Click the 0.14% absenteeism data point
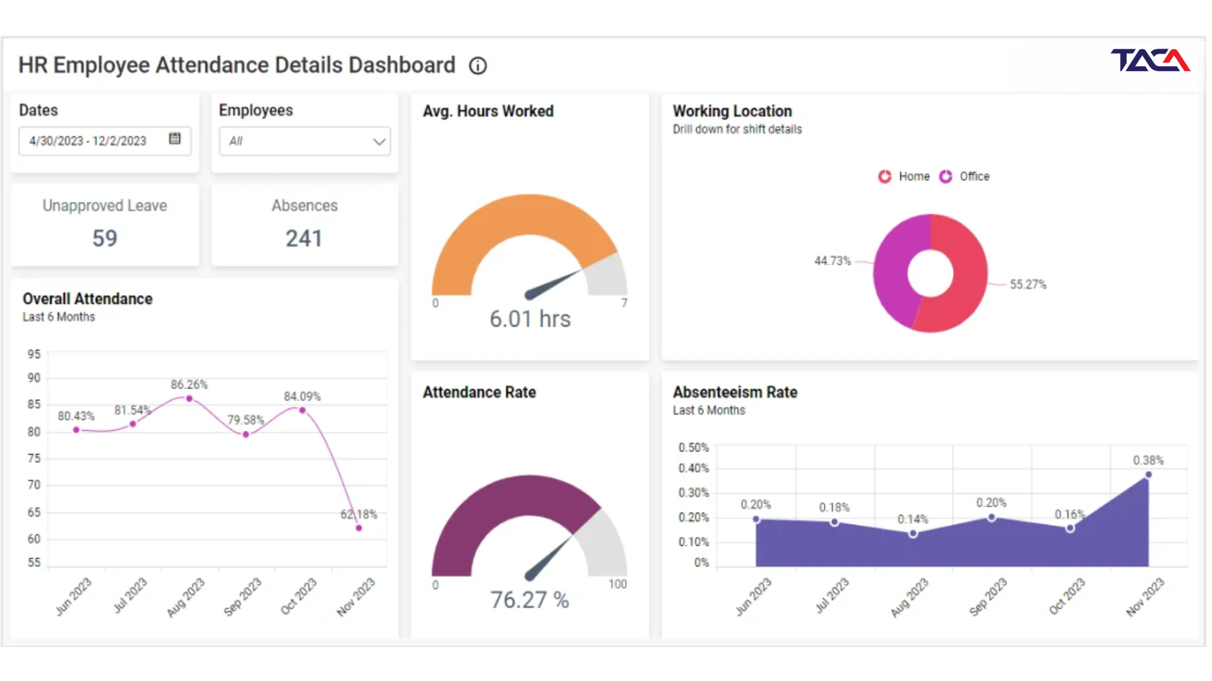 [x=913, y=533]
